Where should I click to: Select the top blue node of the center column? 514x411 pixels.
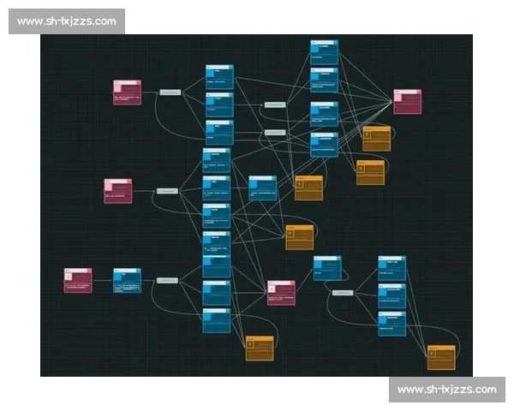point(219,77)
